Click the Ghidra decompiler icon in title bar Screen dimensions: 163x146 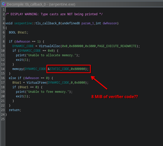click(4, 4)
